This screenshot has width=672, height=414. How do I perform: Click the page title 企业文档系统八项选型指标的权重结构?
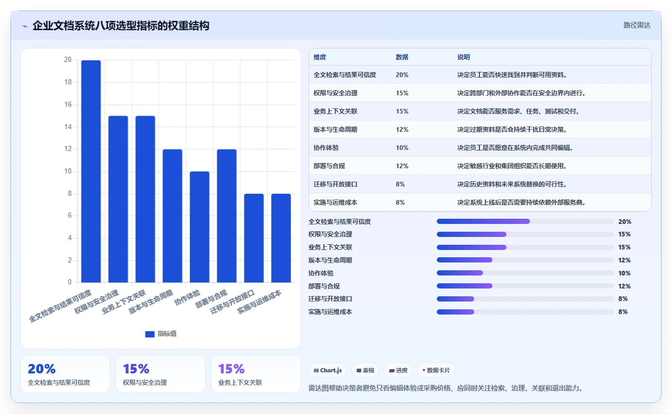pos(121,26)
